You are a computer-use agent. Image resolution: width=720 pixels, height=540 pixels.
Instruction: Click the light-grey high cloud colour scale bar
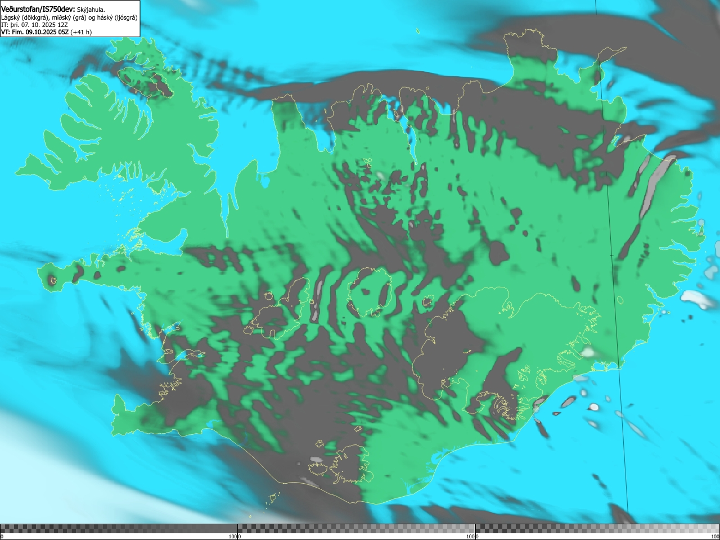tap(597, 529)
